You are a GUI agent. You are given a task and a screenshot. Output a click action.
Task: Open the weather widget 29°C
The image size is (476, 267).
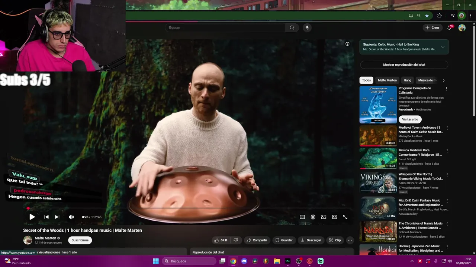[17, 261]
